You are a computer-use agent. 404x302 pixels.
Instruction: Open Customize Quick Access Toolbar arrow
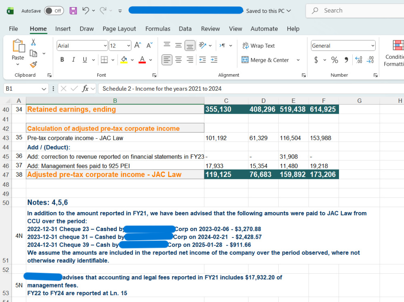coord(120,11)
